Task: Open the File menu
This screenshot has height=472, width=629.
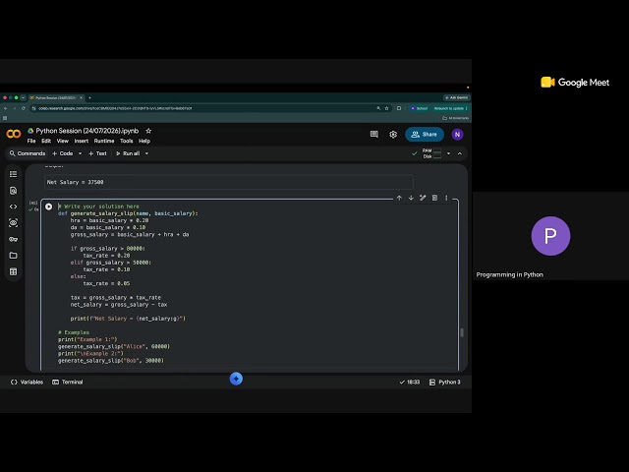Action: click(x=31, y=141)
